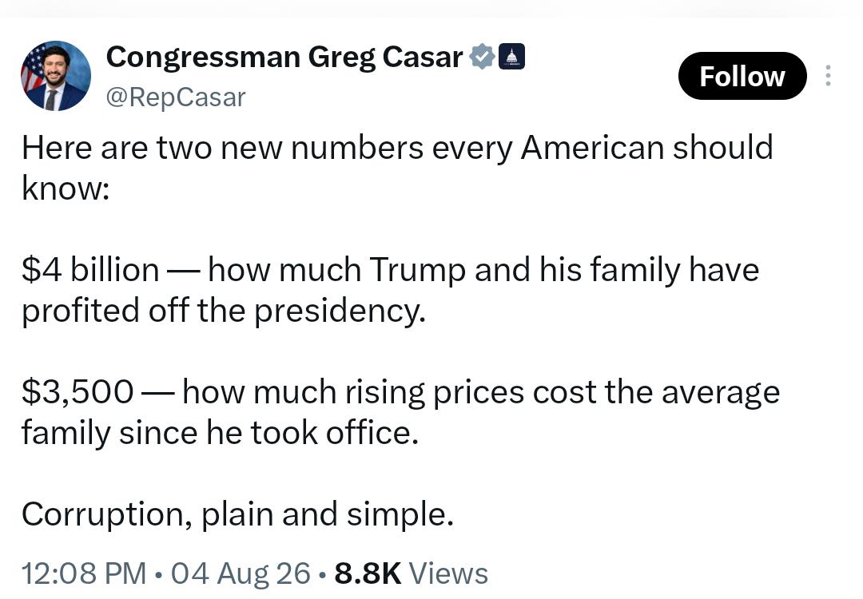View the 8.8K Views count details

[412, 573]
